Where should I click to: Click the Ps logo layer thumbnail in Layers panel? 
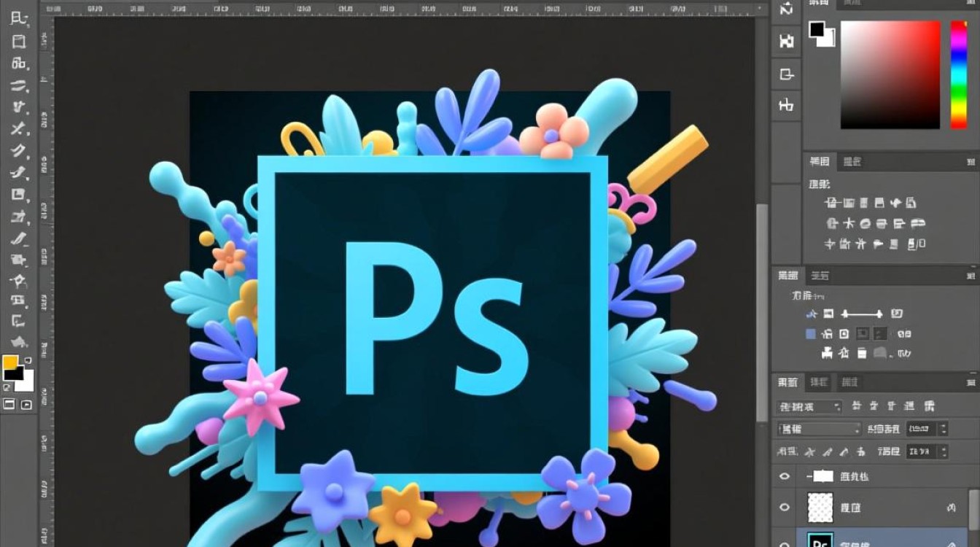821,541
